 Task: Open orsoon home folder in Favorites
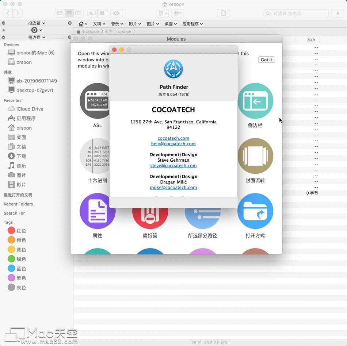click(x=20, y=128)
